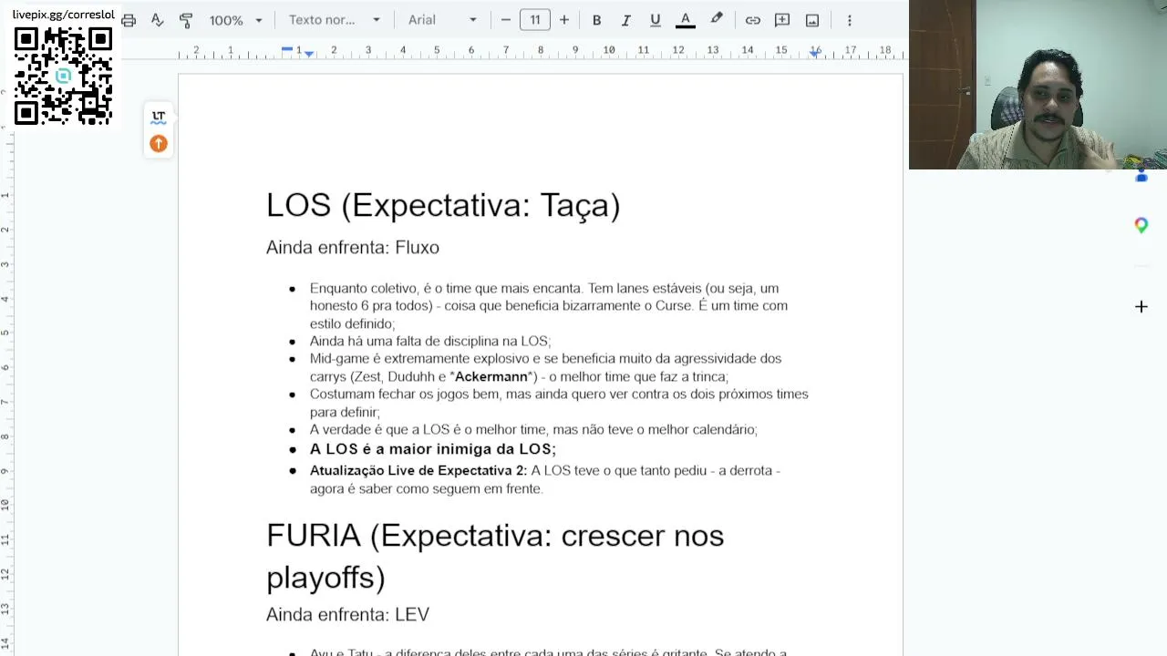Viewport: 1167px width, 656px height.
Task: Click the heading 'FURIA (Expectativa: crescer nos playoffs)'
Action: pyautogui.click(x=495, y=556)
